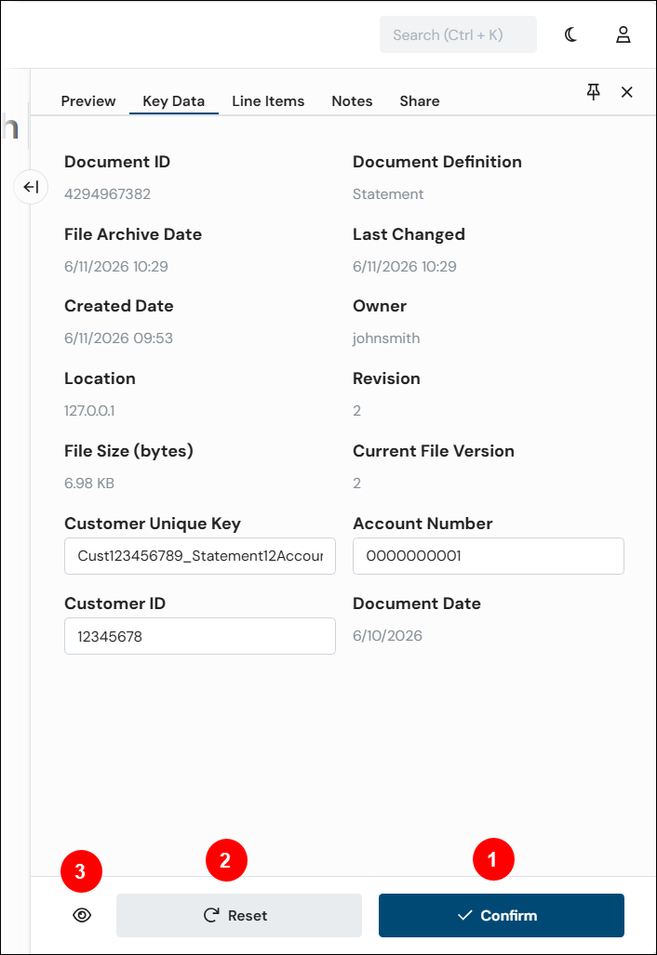This screenshot has height=955, width=657.
Task: Click the Statement document definition value
Action: (388, 193)
